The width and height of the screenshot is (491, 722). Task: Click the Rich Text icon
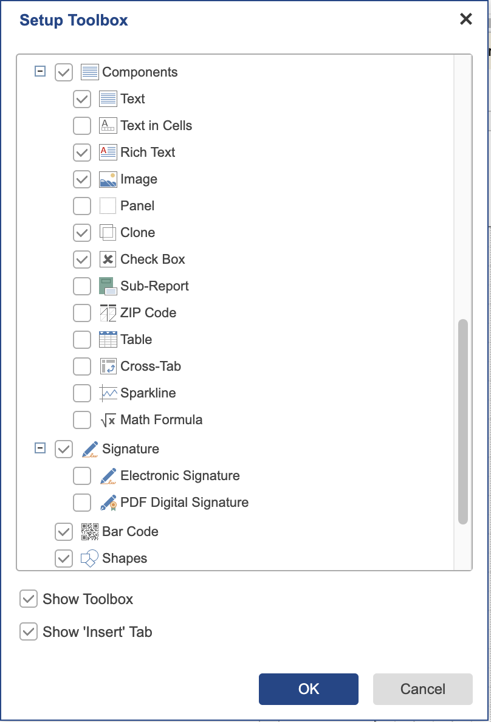click(x=108, y=153)
